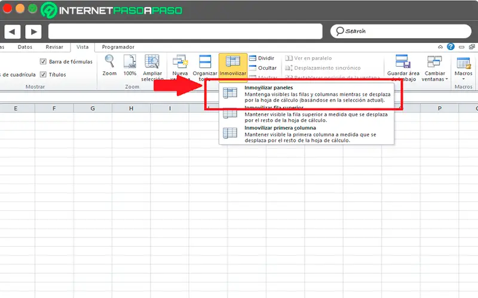Click the workbook minimize icon

pyautogui.click(x=461, y=47)
